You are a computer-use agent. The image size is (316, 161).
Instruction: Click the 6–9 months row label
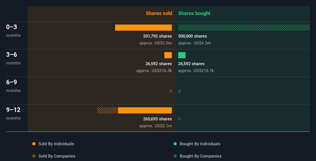pyautogui.click(x=13, y=86)
